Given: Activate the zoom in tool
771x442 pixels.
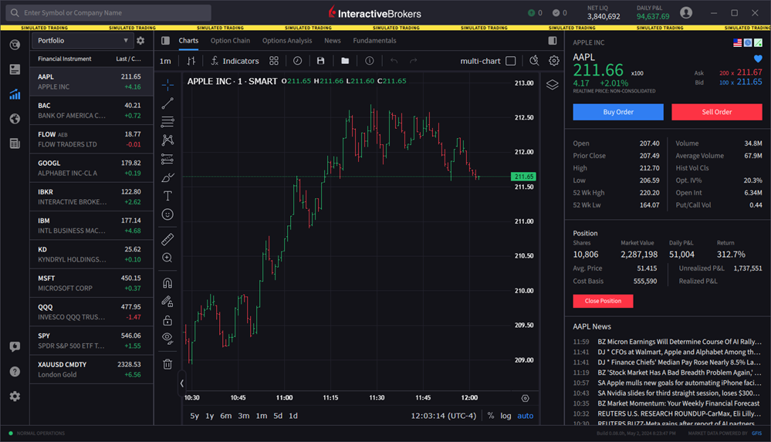Looking at the screenshot, I should tap(167, 258).
